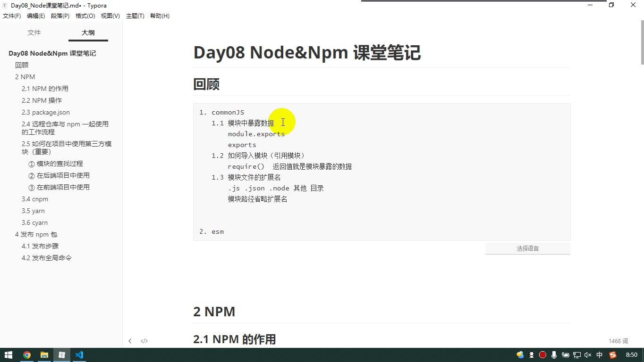Click the battery power tray icon
The image size is (644, 362).
[565, 355]
